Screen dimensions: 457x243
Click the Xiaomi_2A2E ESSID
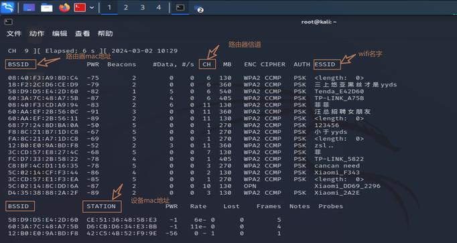(337, 193)
